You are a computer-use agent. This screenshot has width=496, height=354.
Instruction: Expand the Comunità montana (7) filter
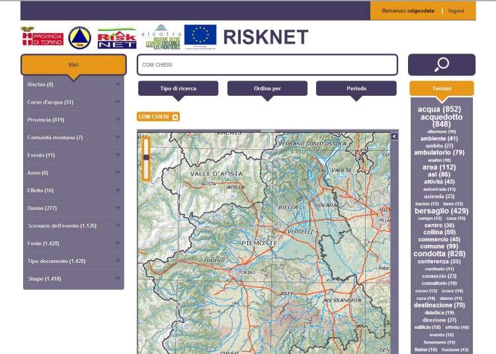(x=73, y=137)
